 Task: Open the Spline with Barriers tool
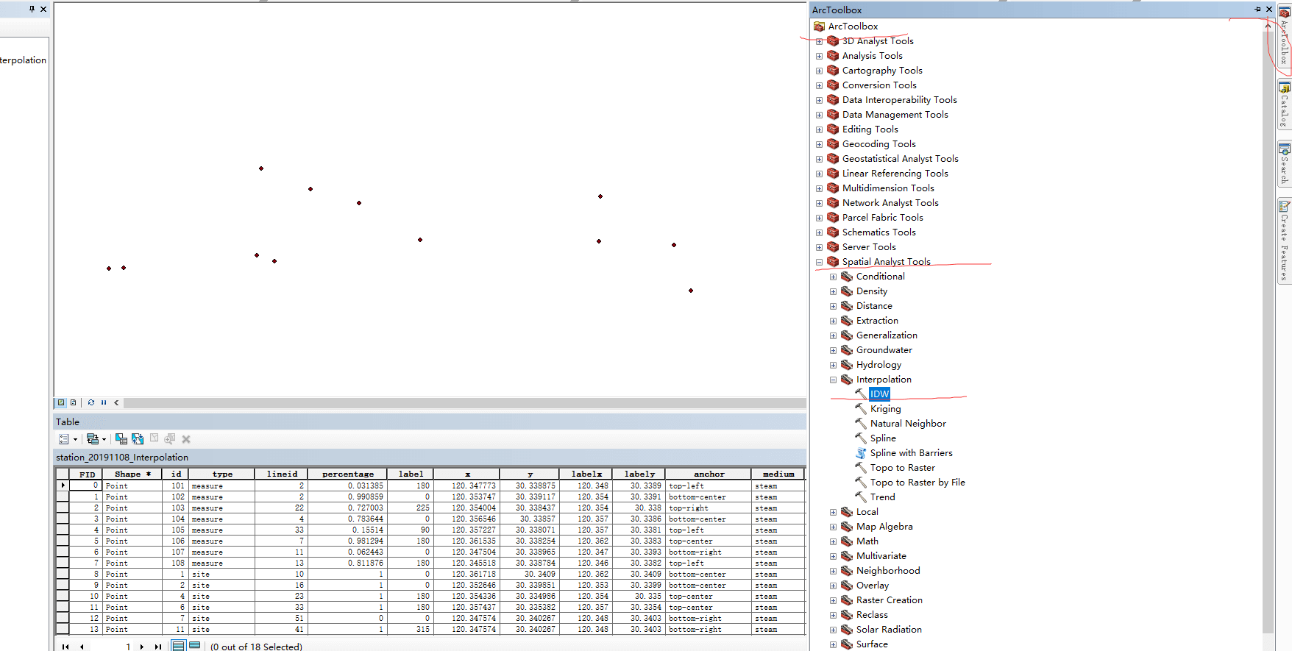pos(911,453)
